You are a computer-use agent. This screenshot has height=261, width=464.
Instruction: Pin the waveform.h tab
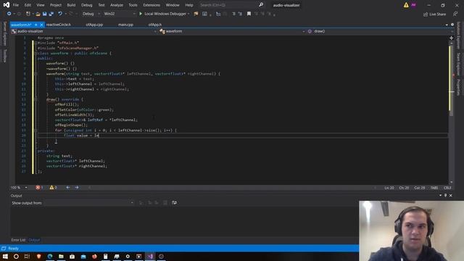[36, 25]
